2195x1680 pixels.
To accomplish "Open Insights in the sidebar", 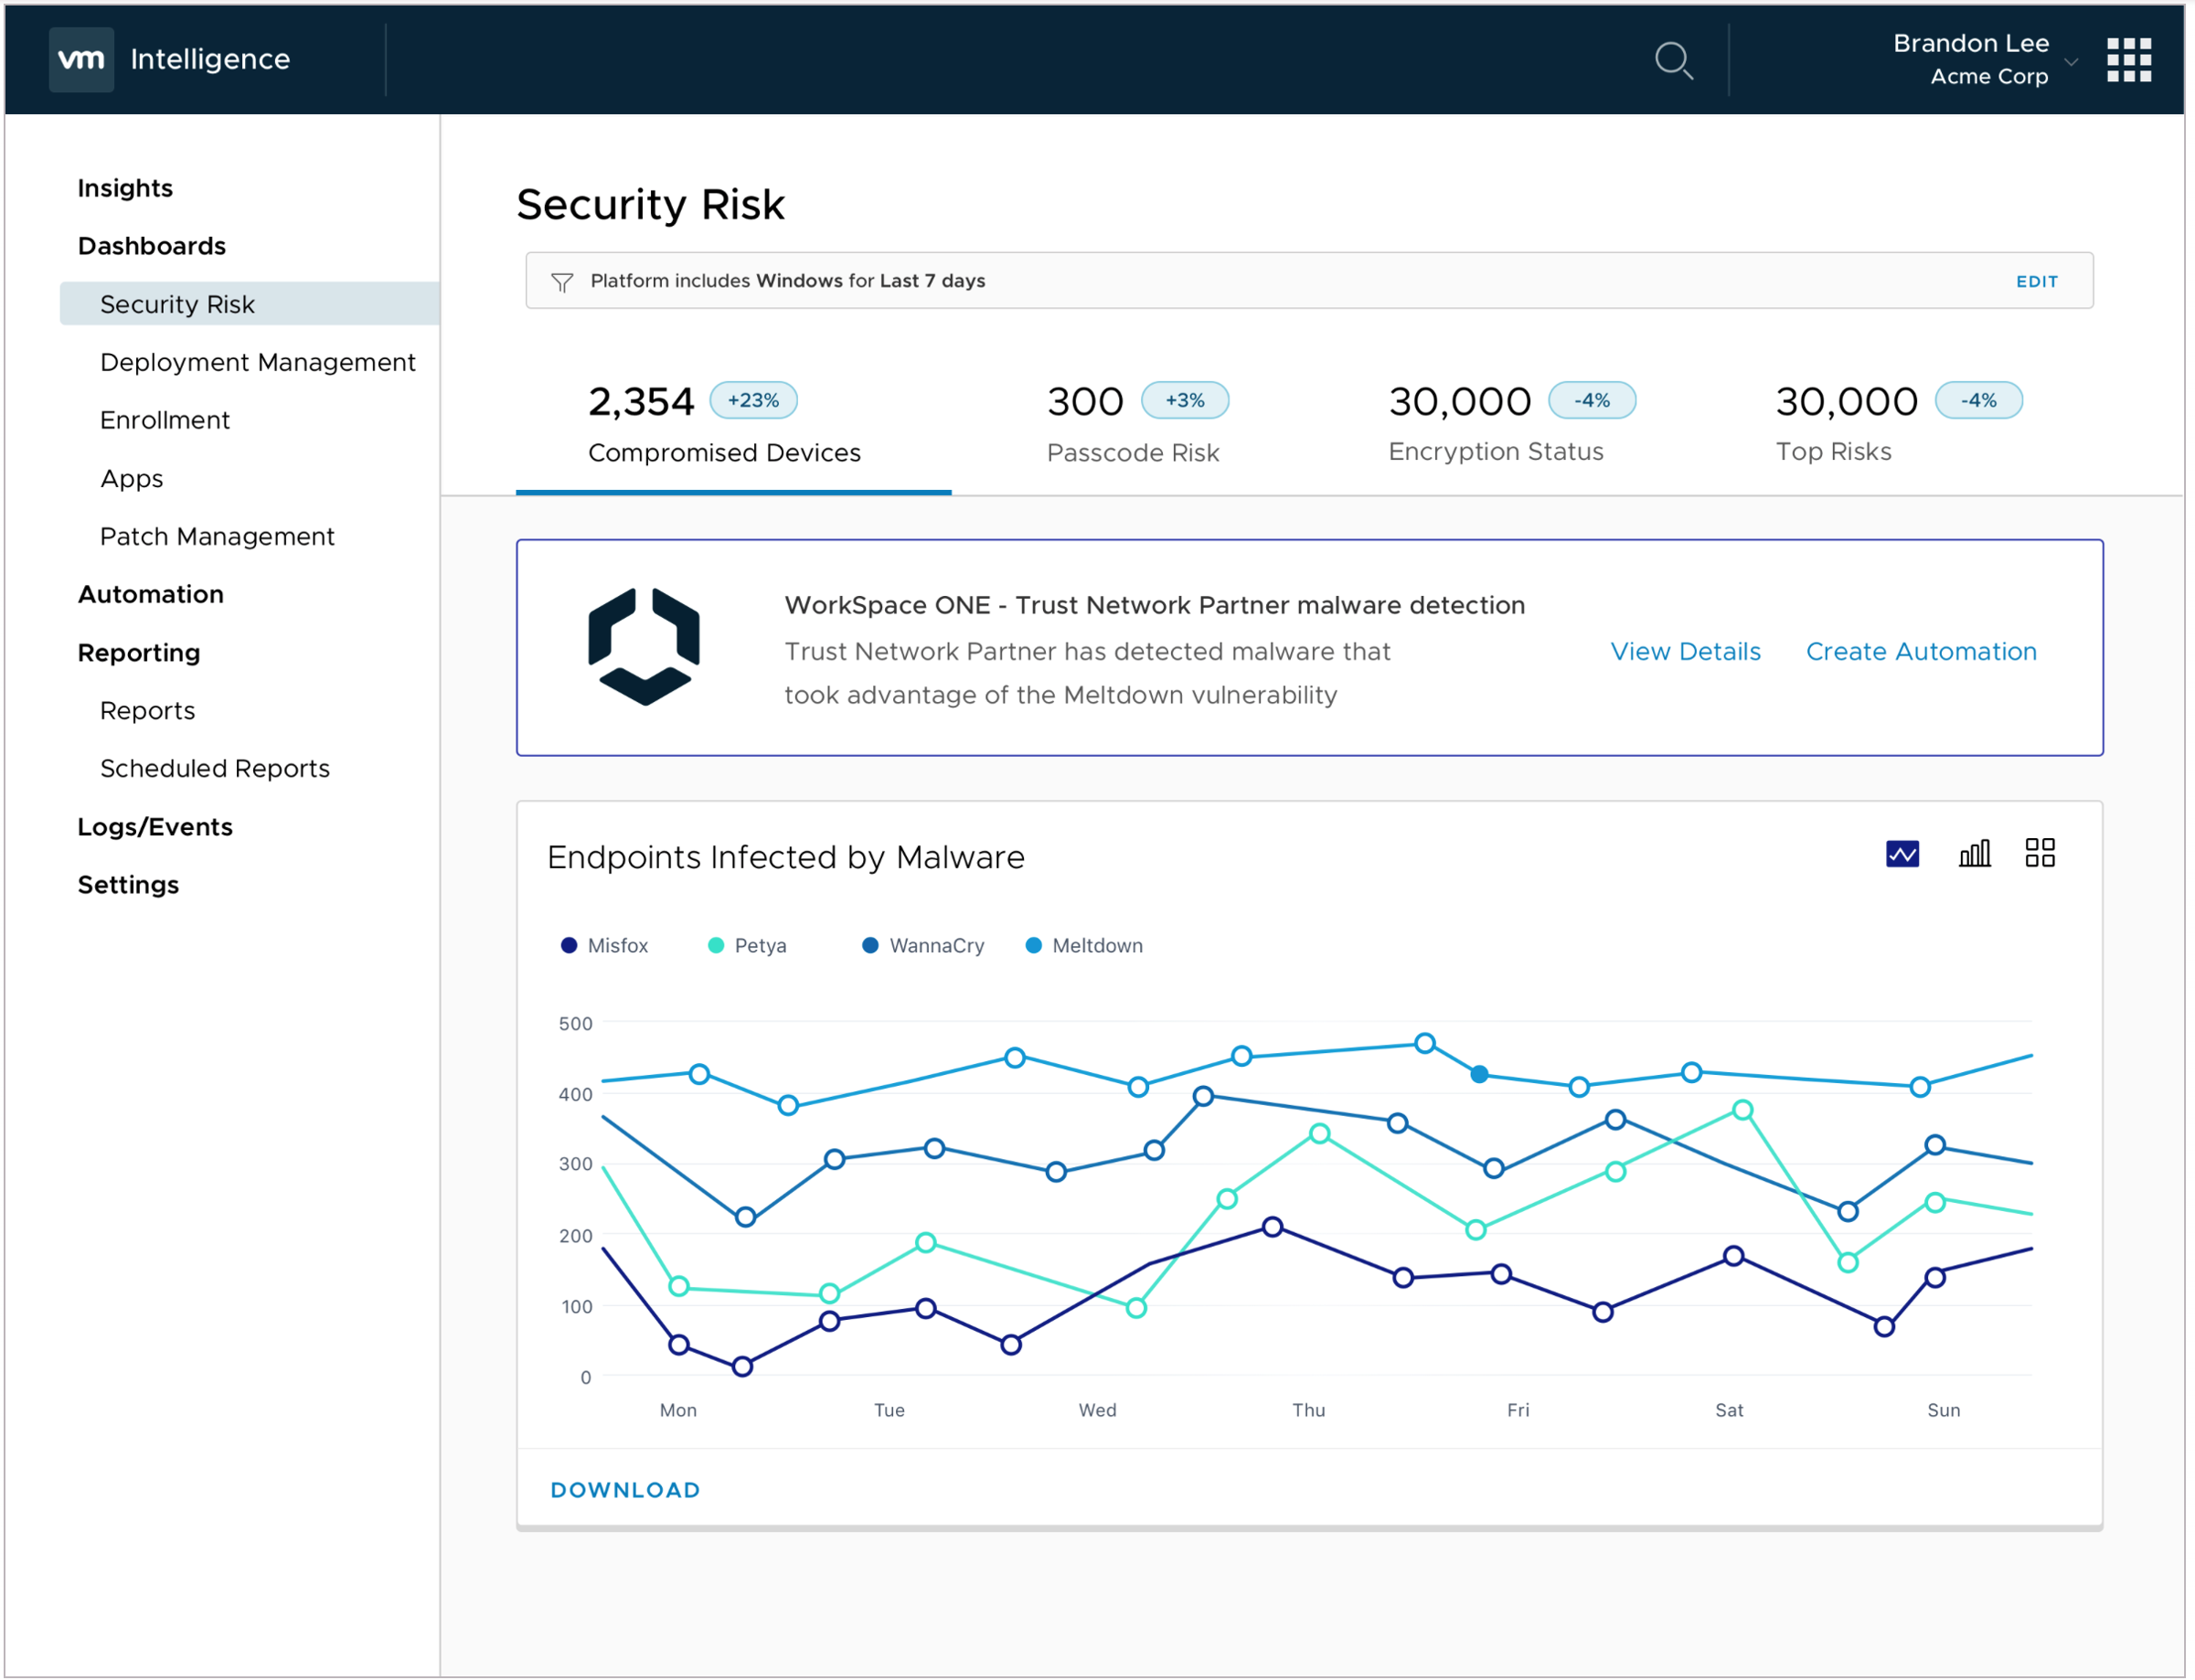I will click(x=125, y=188).
